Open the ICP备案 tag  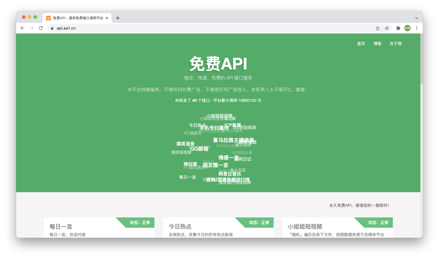[x=233, y=125]
